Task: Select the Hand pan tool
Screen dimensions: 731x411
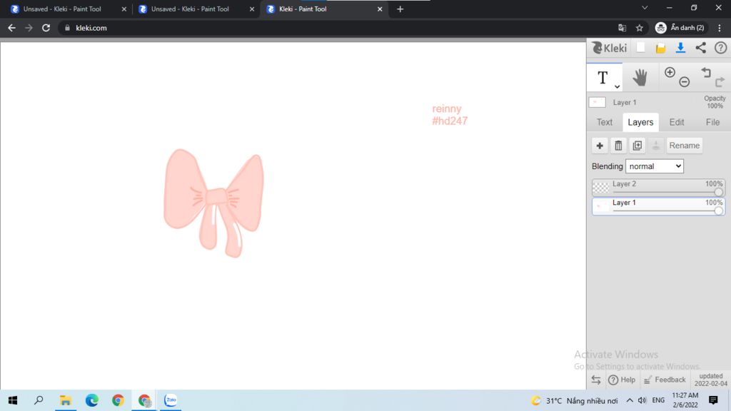Action: [x=640, y=77]
